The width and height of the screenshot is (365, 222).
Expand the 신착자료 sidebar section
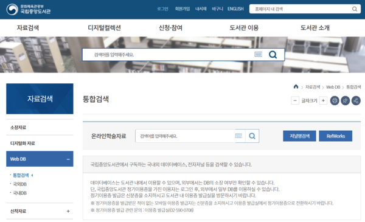pos(68,211)
